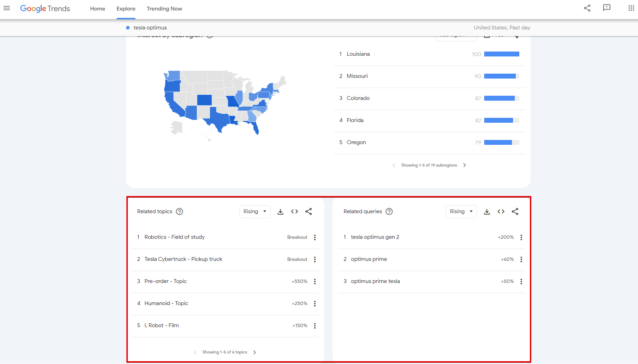Screen dimensions: 638x364
Task: Open the Pre-order - Topic entry
Action: pyautogui.click(x=166, y=281)
